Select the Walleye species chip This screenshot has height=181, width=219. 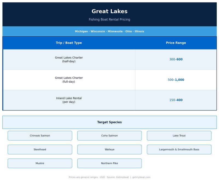click(x=109, y=150)
